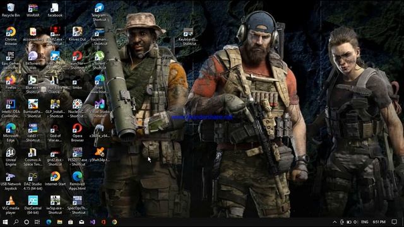The image size is (404, 227).
Task: Select the Epic Games Launcher icon
Action: click(11, 61)
